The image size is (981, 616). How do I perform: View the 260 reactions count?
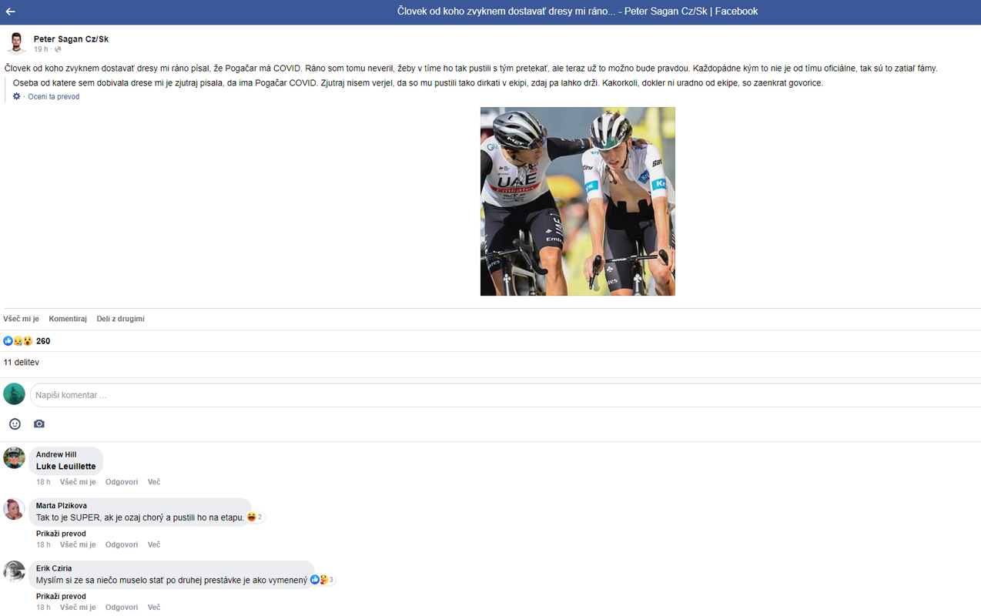pos(43,341)
